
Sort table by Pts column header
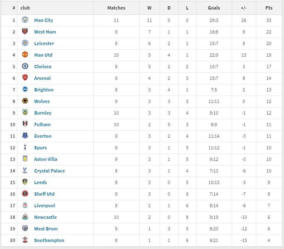269,8
